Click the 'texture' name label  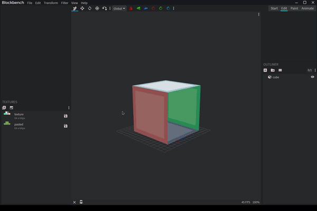(19, 114)
